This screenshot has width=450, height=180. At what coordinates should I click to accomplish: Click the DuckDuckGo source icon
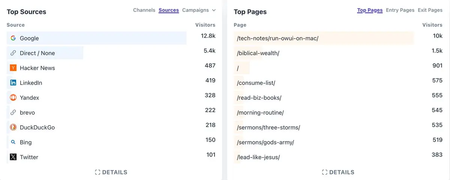[13, 127]
